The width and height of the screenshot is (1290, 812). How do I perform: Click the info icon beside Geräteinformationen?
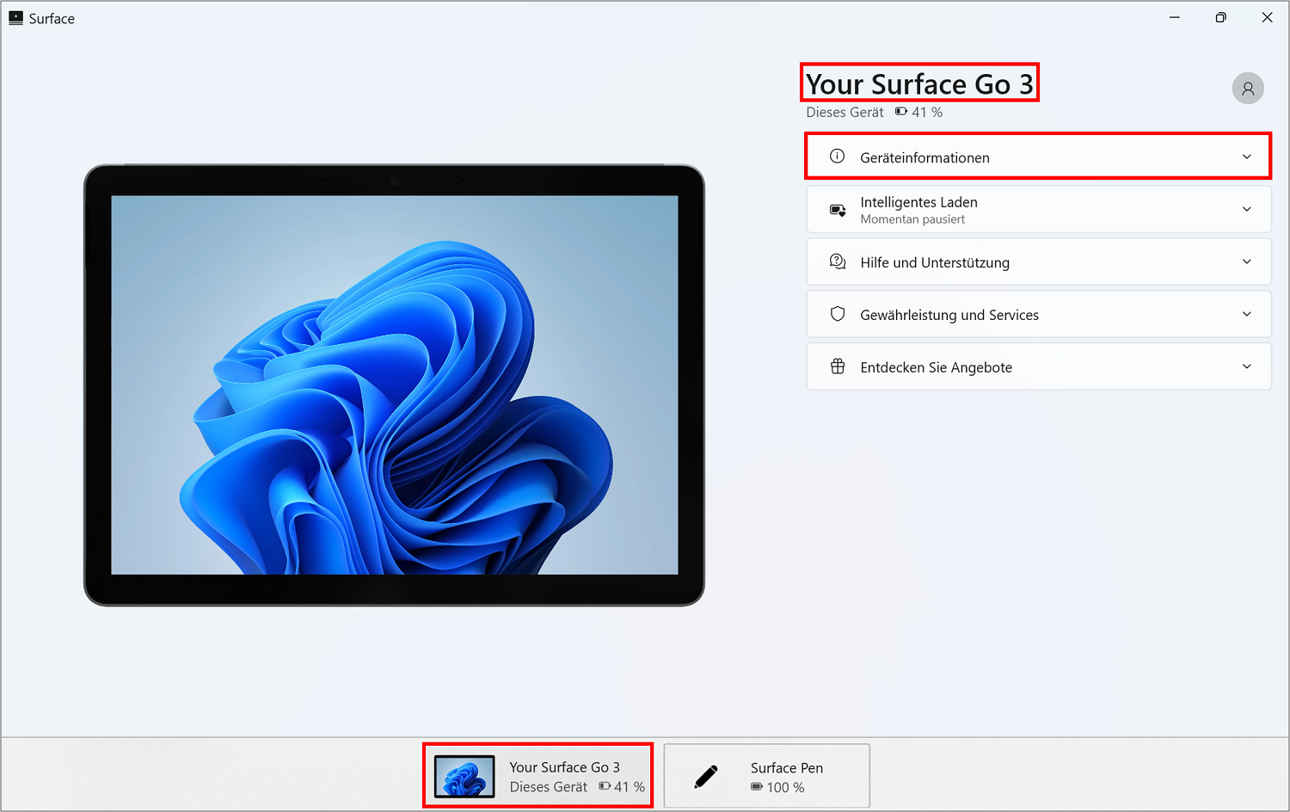(837, 157)
